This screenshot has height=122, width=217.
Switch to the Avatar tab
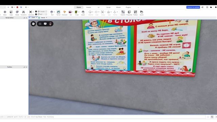coord(88,7)
